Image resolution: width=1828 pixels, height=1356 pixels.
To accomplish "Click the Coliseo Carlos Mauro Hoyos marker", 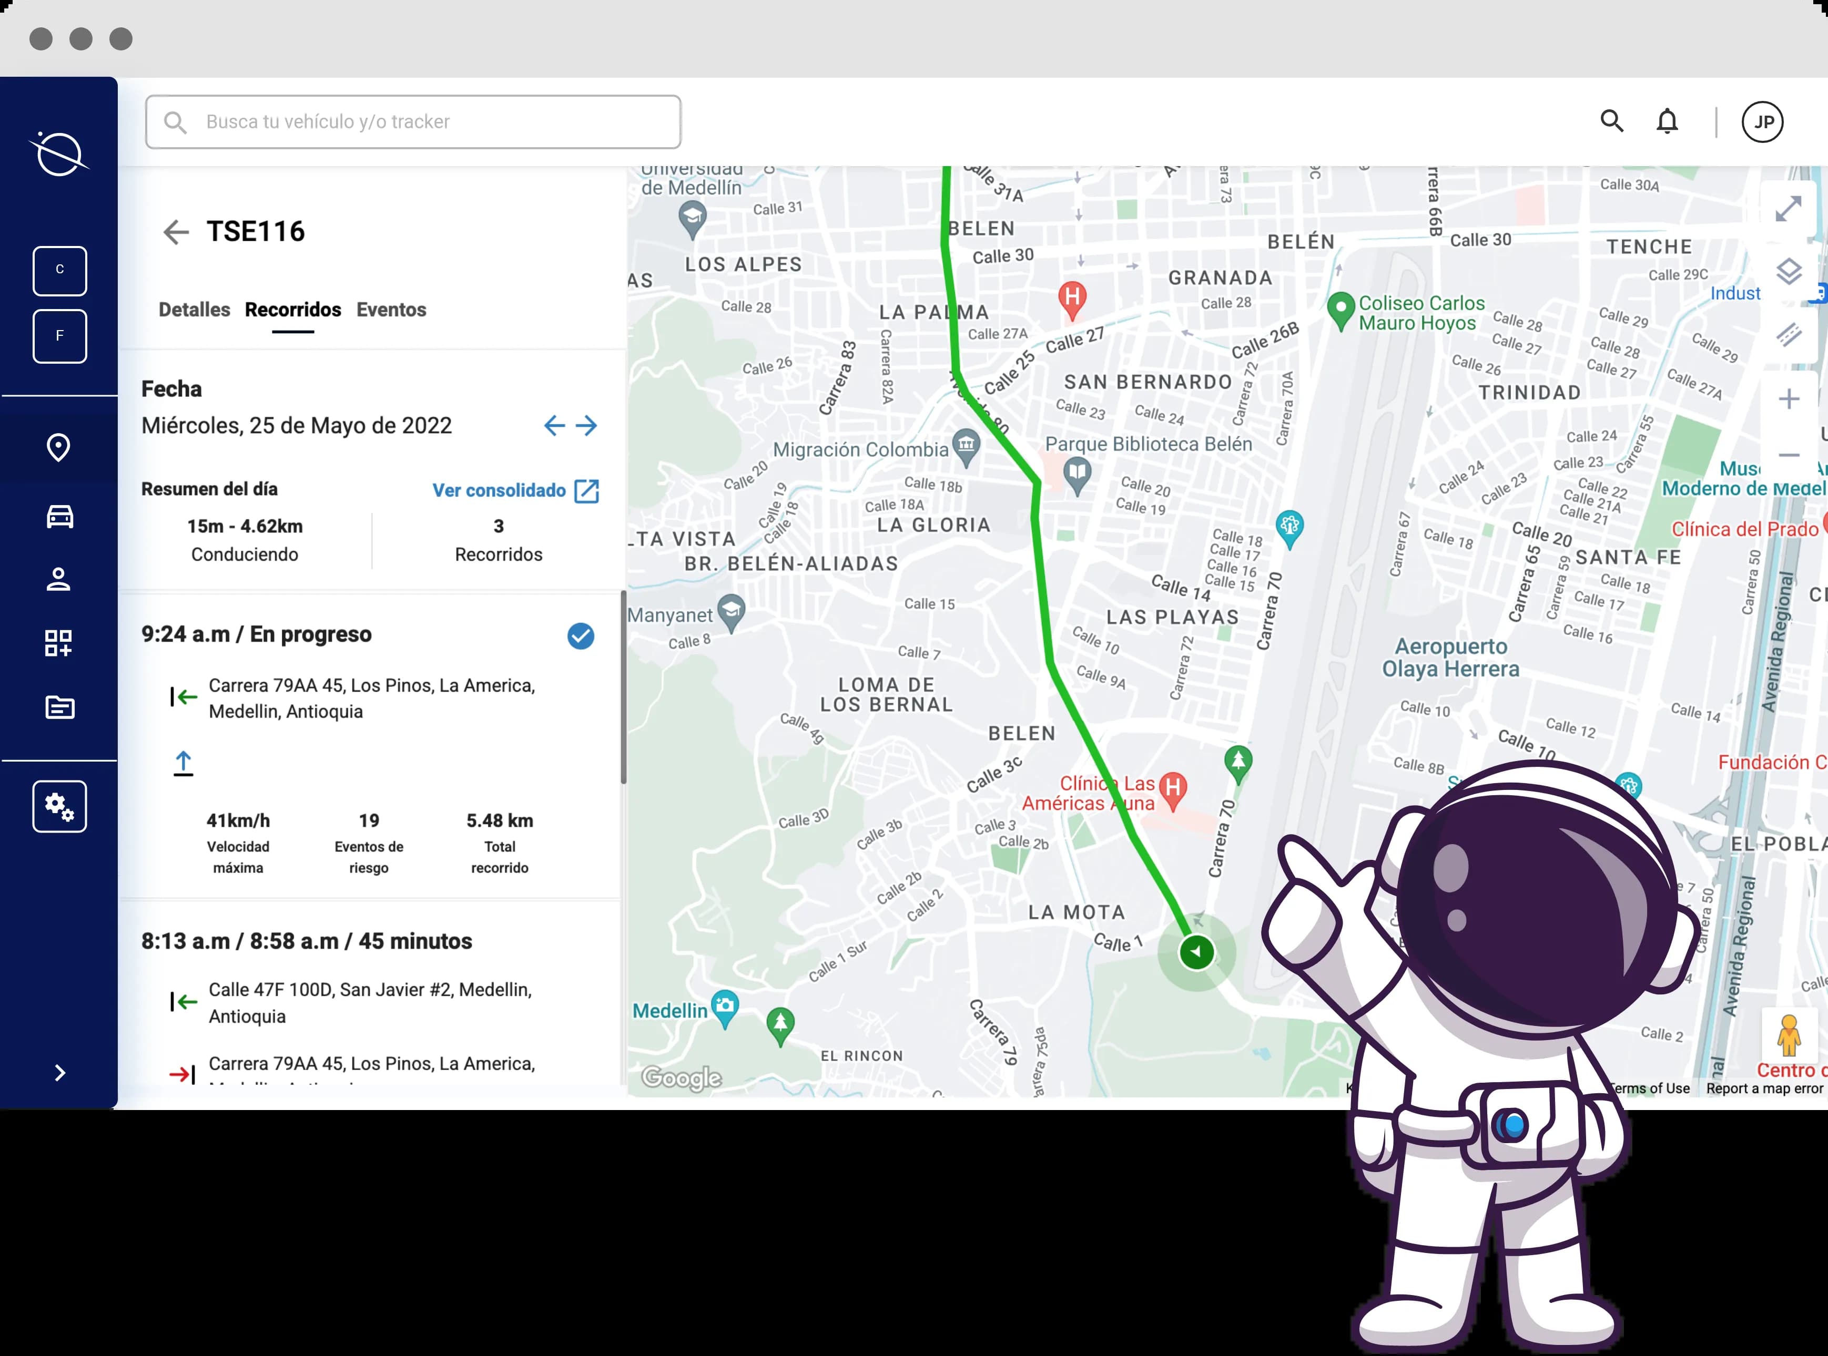I will point(1340,311).
